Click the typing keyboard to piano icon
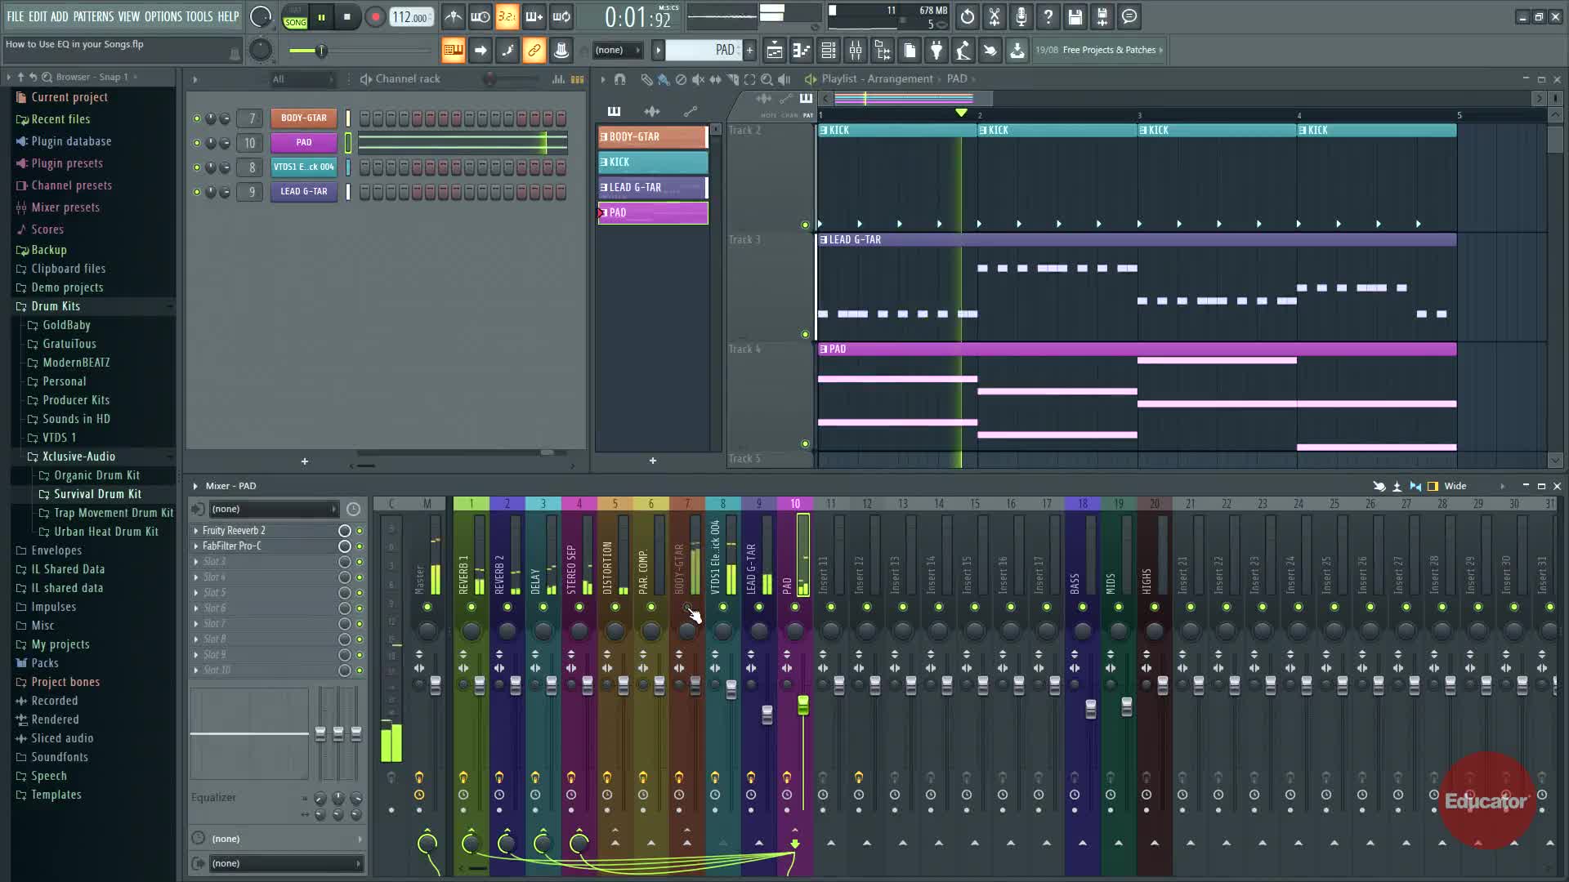The width and height of the screenshot is (1569, 882). point(453,51)
